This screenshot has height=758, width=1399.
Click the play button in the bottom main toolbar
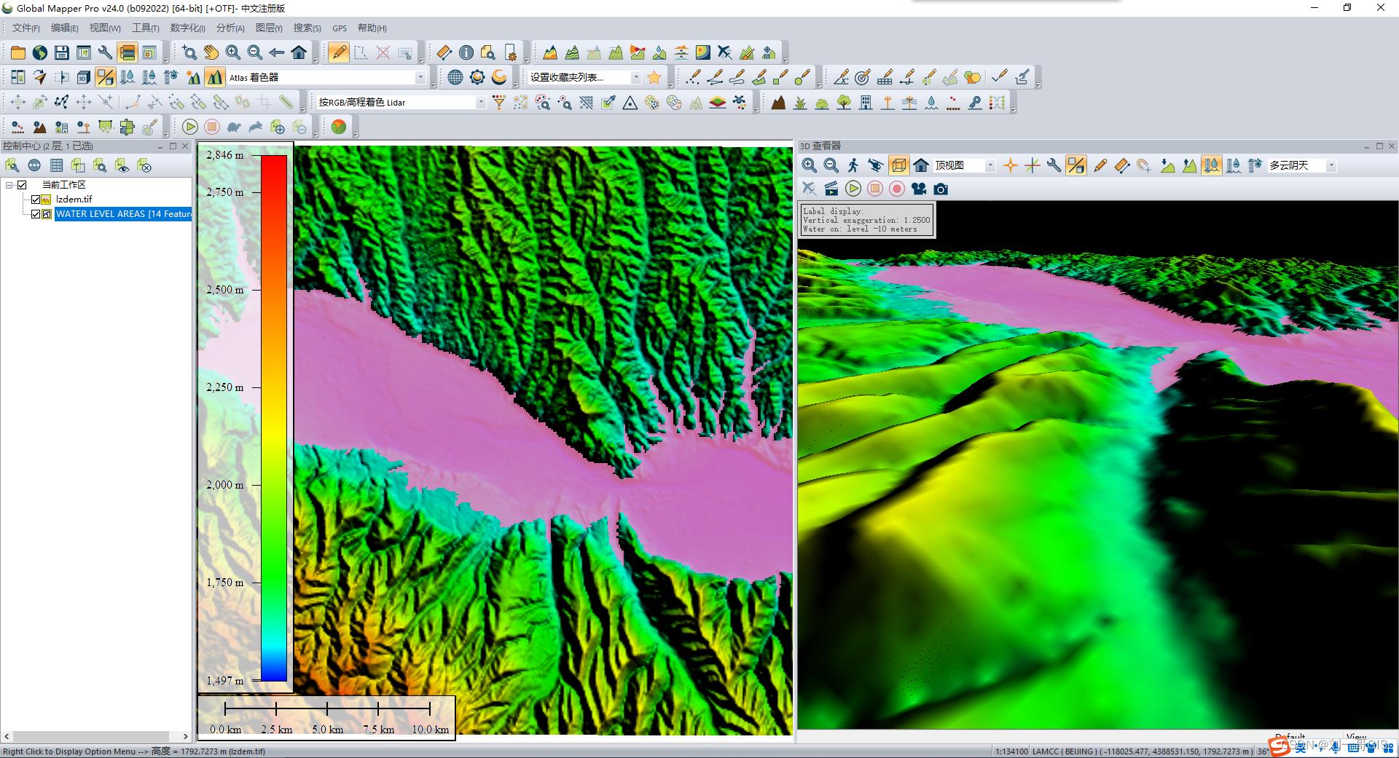pos(190,127)
